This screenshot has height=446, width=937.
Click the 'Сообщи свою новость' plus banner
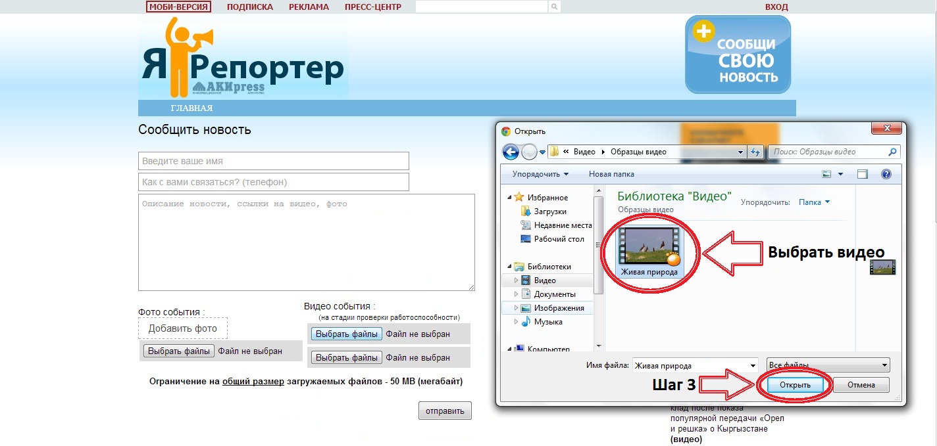pos(738,55)
